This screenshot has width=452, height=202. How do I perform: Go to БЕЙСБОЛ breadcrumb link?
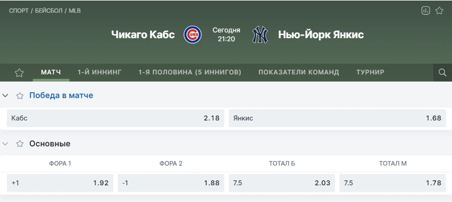49,11
